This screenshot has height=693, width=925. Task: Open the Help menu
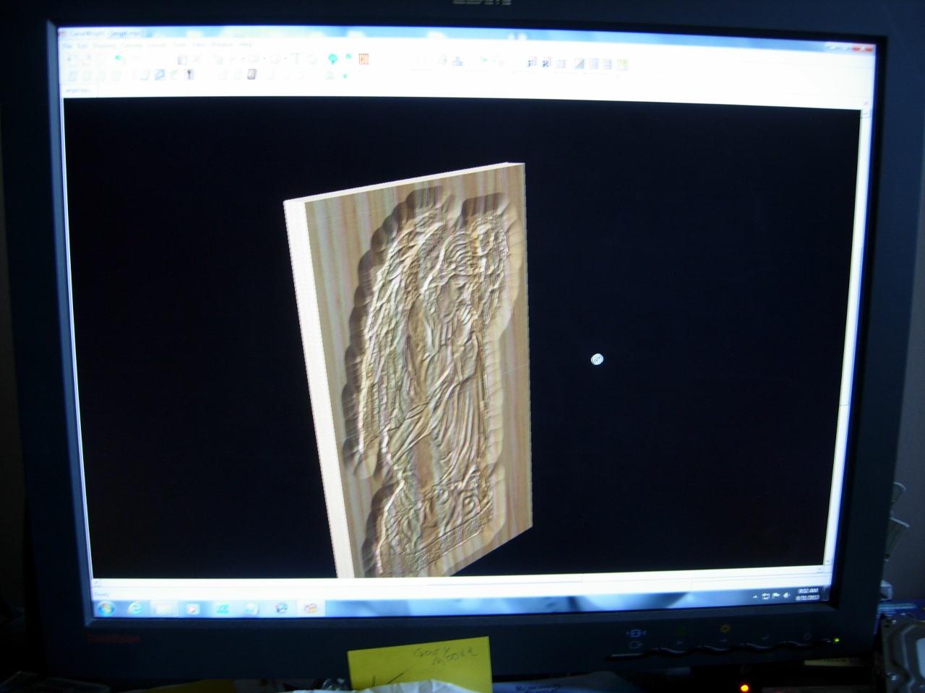click(246, 45)
